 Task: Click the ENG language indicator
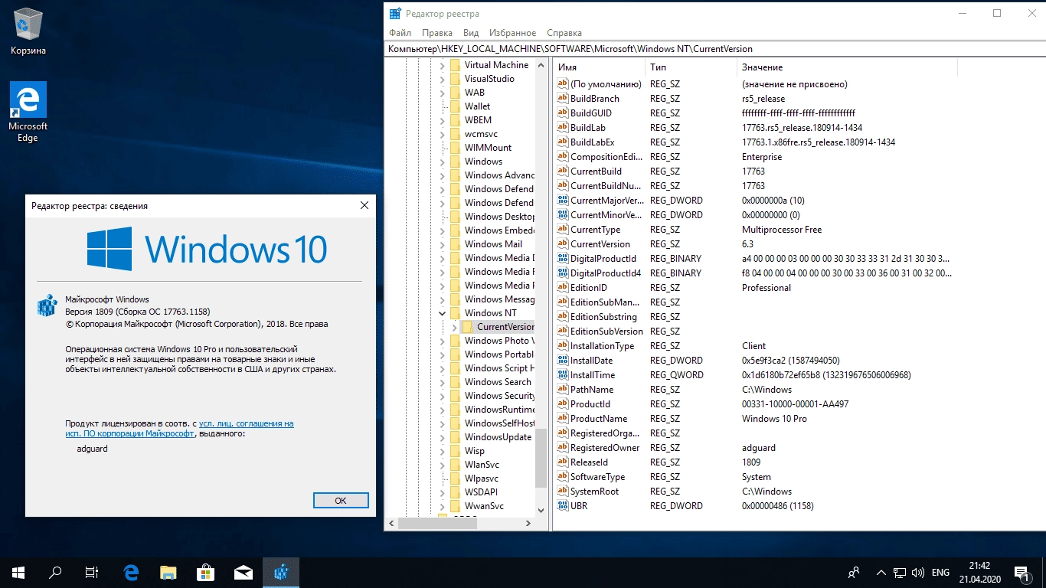(940, 572)
